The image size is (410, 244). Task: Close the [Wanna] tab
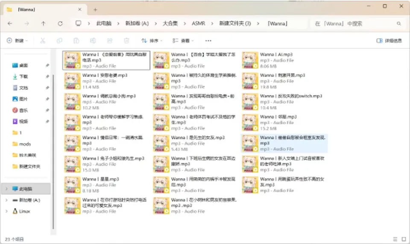pos(80,9)
